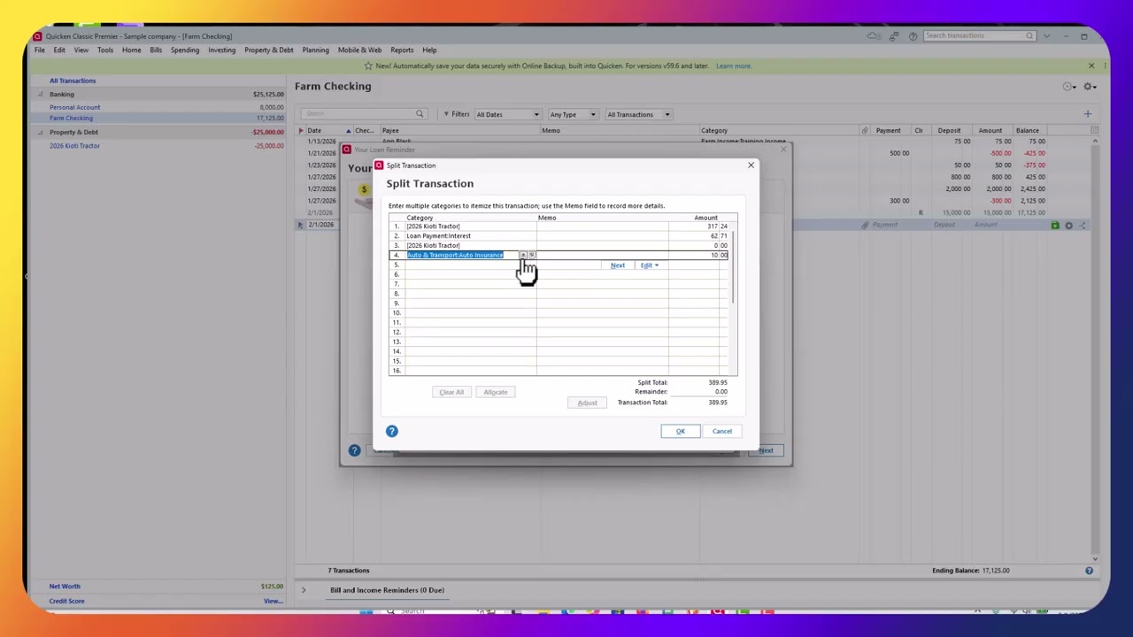Screen dimensions: 1133x637
Task: Open the Investing menu
Action: tap(221, 50)
